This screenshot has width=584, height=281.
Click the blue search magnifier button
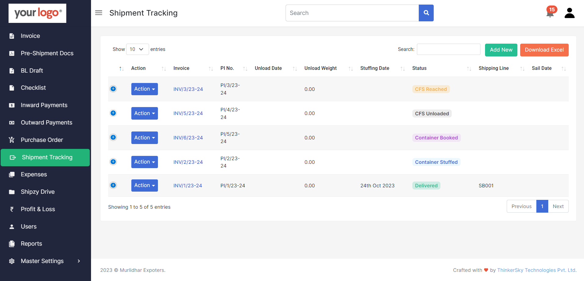coord(426,13)
